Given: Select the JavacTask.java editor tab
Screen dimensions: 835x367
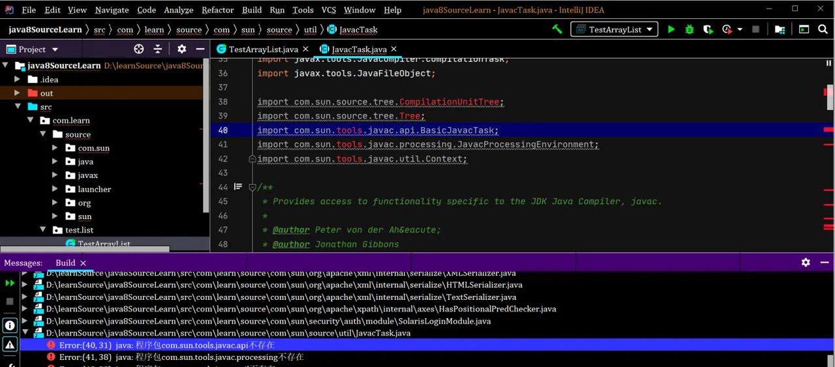Looking at the screenshot, I should coord(358,49).
